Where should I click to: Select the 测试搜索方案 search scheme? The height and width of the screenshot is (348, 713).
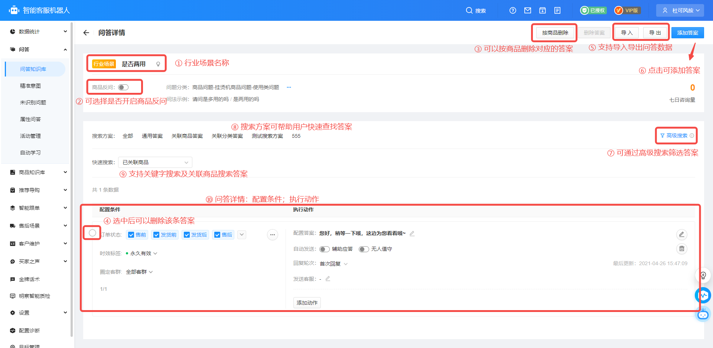pyautogui.click(x=267, y=136)
